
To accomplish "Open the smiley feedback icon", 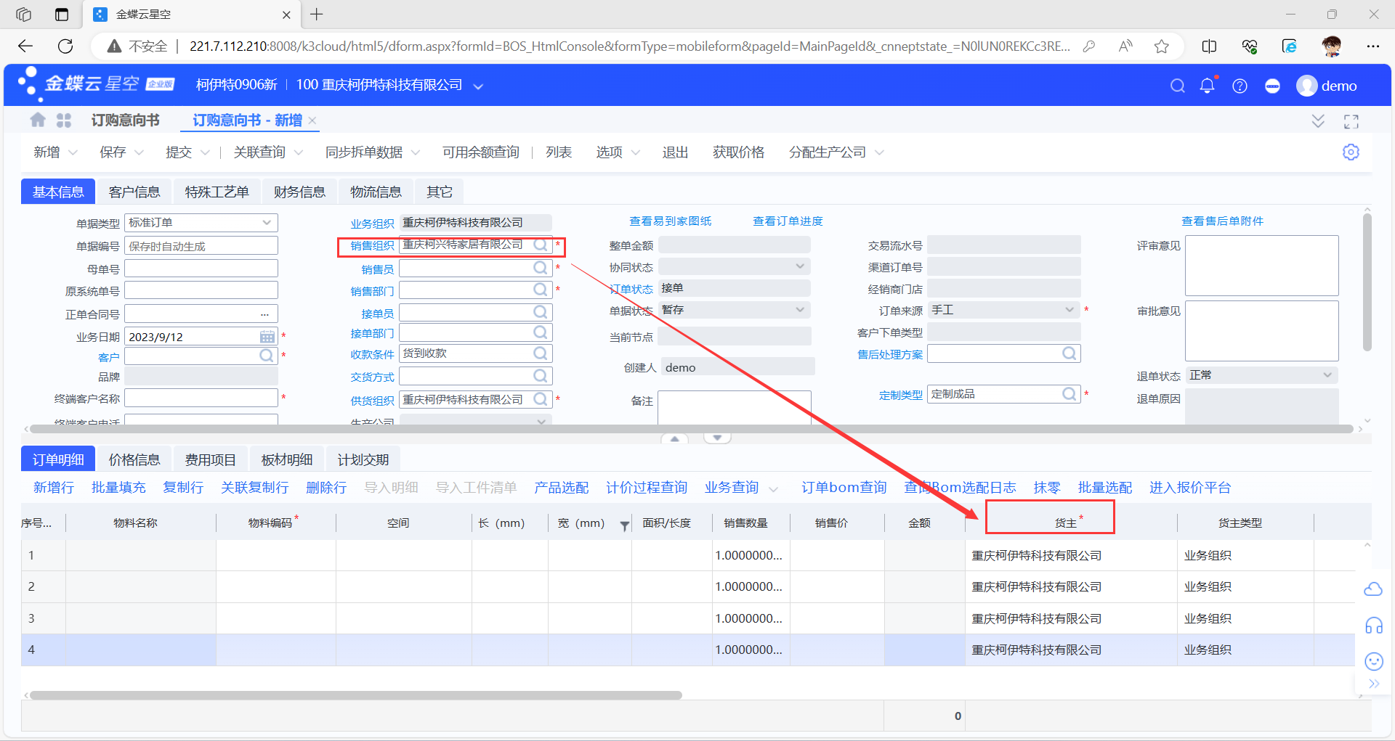I will (x=1374, y=661).
